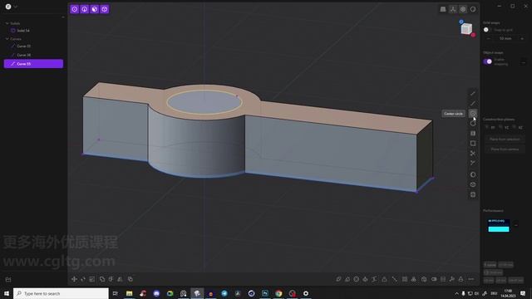
Task: Activate the Rotate command icon
Action: (83, 279)
